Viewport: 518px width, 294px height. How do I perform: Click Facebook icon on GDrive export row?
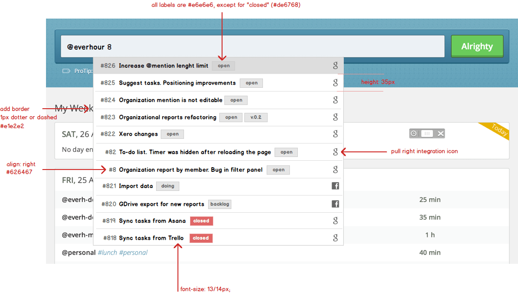click(x=335, y=204)
